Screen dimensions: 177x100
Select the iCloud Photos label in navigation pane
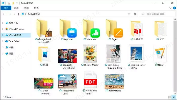tap(16, 29)
